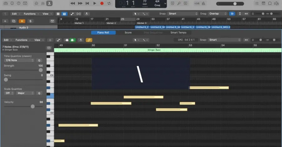This screenshot has height=147, width=282.
Task: Toggle Show Automation in the Tracks area
Action: point(72,14)
